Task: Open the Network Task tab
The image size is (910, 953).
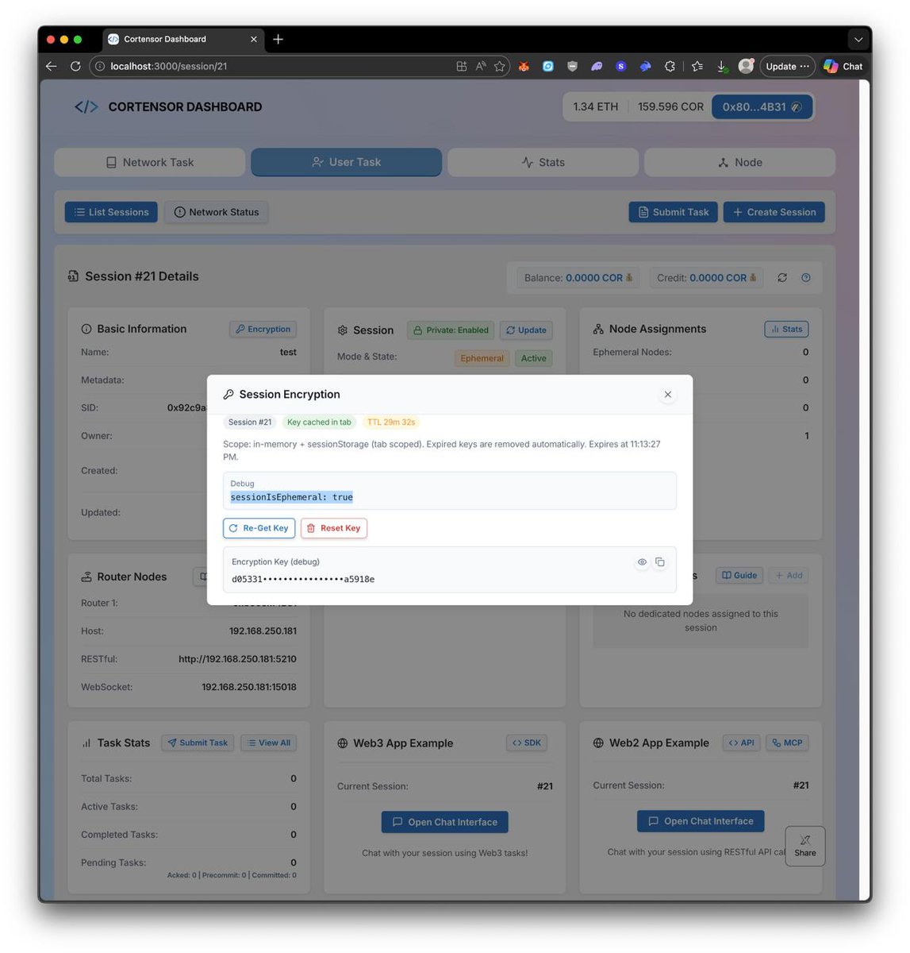Action: point(150,162)
